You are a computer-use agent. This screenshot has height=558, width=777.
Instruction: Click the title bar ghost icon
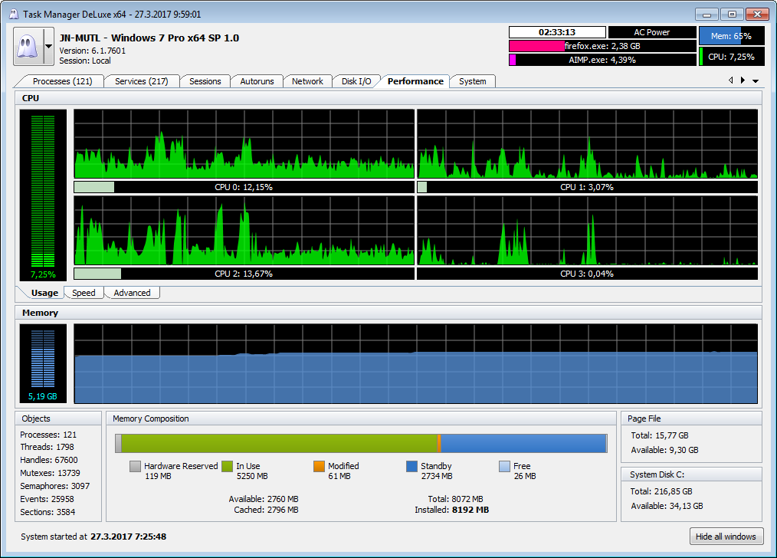click(13, 14)
